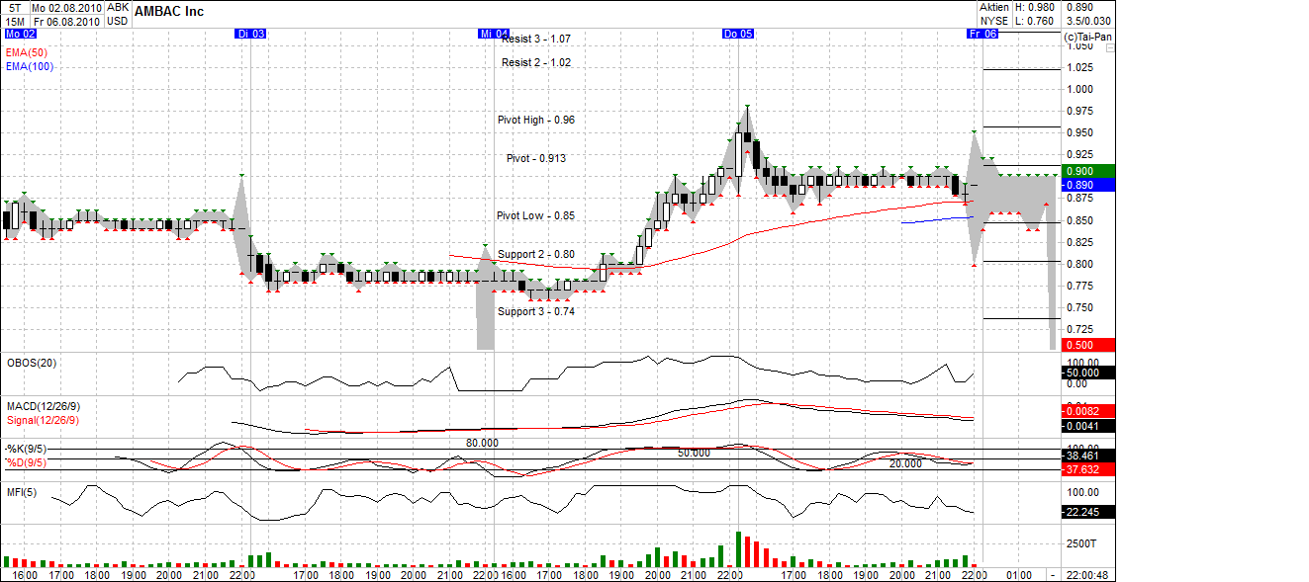Click the EMA(100) legend label
Screen dimensions: 1309x582
(x=29, y=66)
